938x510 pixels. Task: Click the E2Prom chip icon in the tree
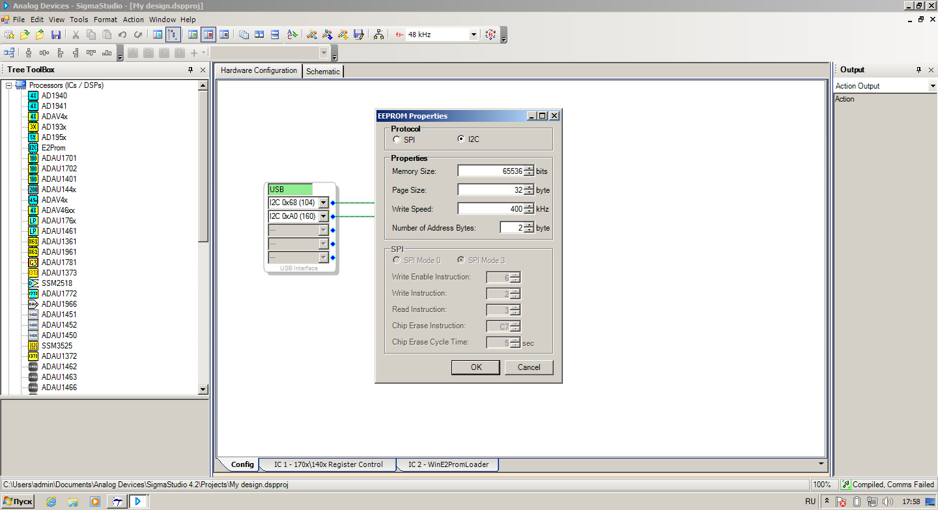[33, 148]
